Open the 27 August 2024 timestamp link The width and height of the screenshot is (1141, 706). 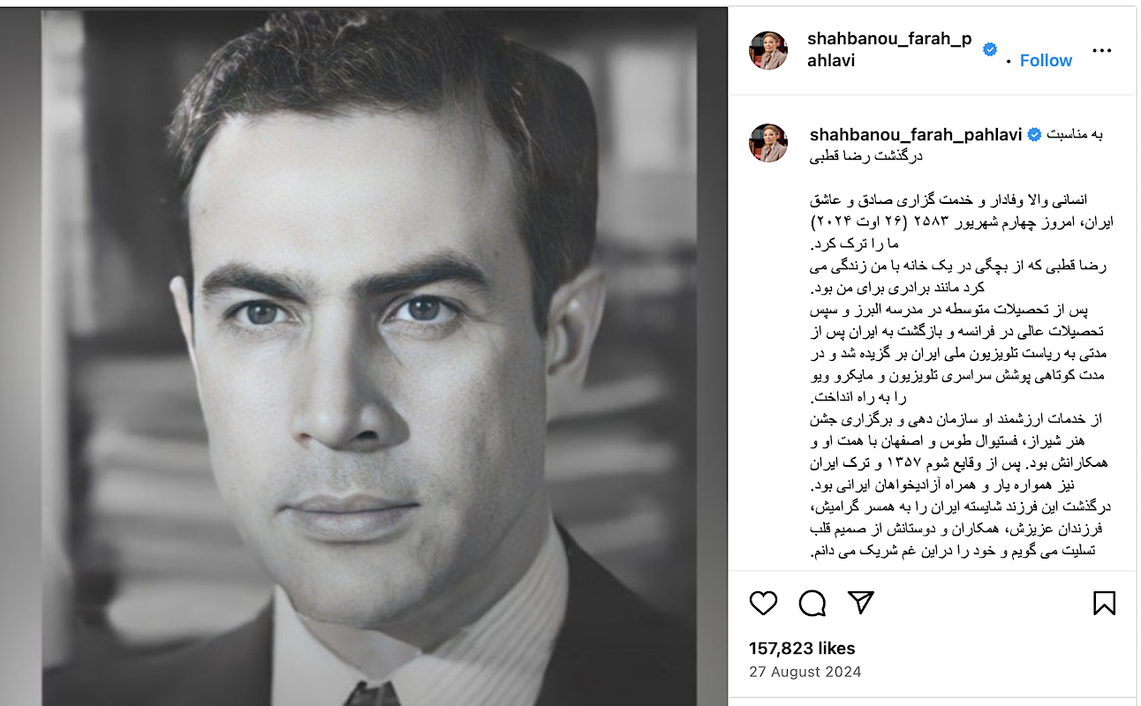pyautogui.click(x=805, y=672)
